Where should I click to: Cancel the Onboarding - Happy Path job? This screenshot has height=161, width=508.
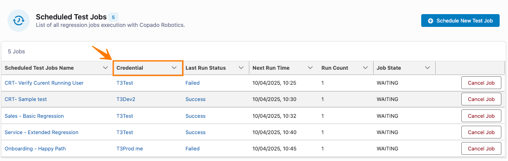[481, 149]
